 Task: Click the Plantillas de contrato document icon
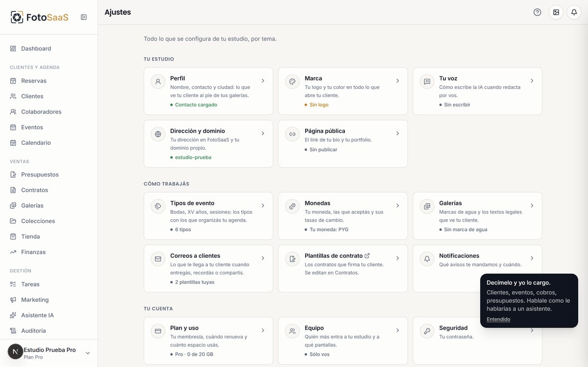coord(293,259)
